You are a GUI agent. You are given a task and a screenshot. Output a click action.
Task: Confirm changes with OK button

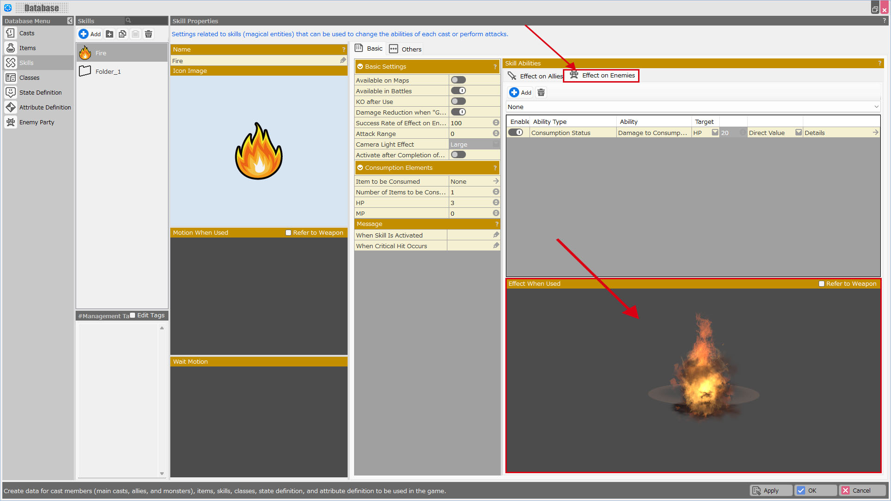coord(816,490)
